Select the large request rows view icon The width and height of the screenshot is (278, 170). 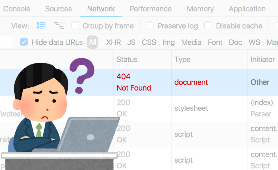41,26
